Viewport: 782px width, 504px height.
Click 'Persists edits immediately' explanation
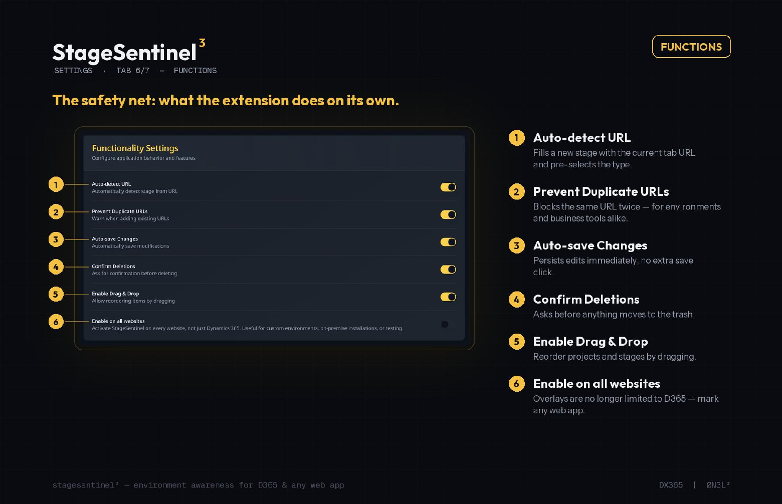pyautogui.click(x=613, y=266)
